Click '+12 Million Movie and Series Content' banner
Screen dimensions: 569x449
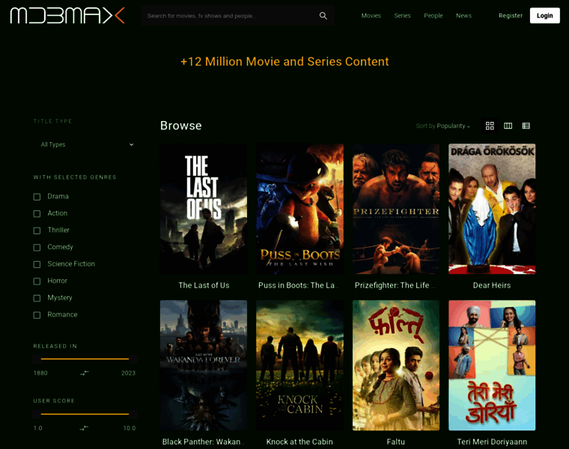284,61
